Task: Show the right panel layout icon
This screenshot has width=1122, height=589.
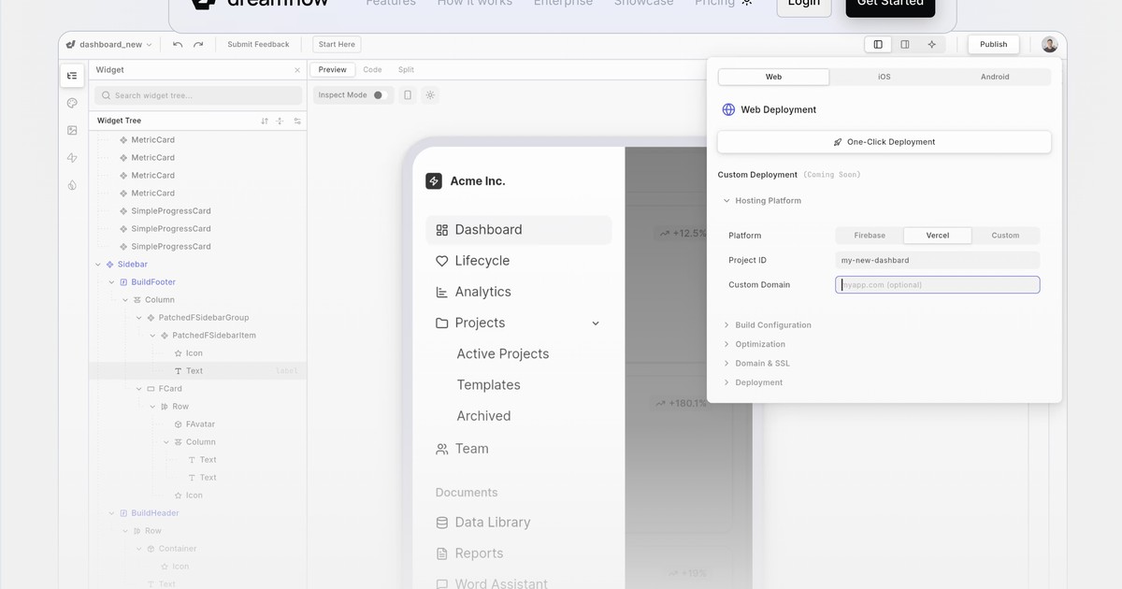Action: pos(905,44)
